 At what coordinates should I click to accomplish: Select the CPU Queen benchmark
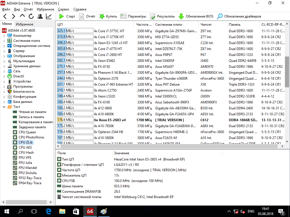coord(24,132)
